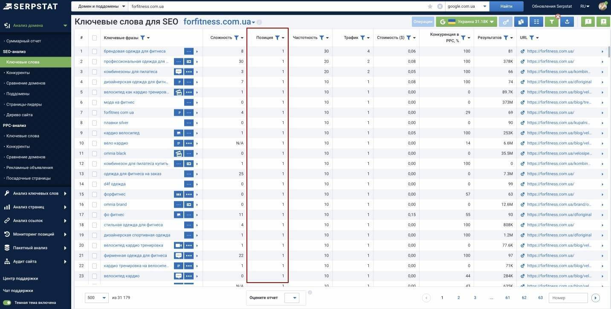Click the star favorite icon in search bar
Viewport: 611px width, 309px height.
coord(431,6)
